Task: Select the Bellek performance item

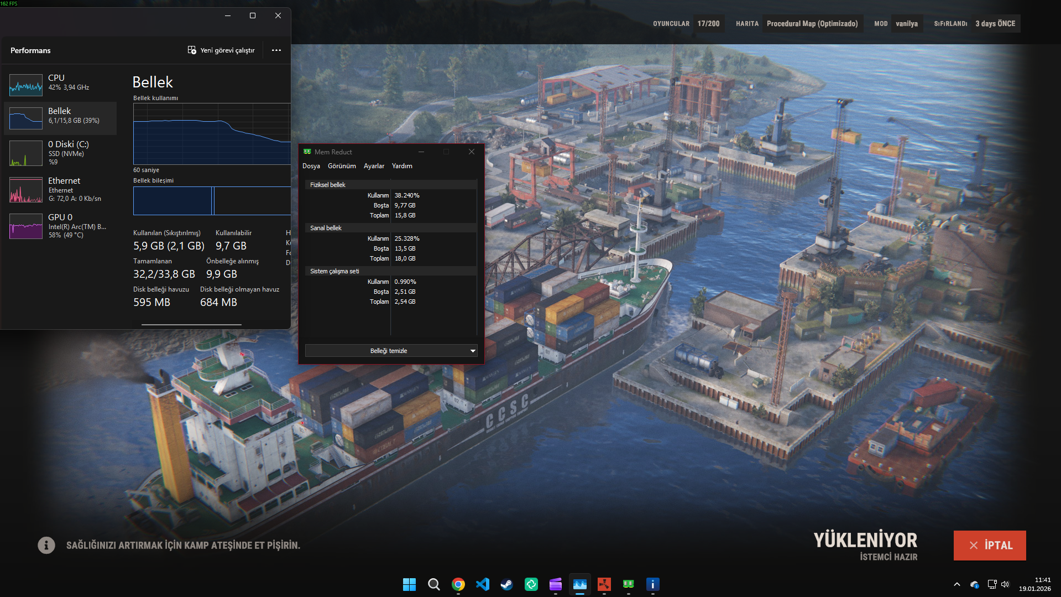Action: [60, 118]
